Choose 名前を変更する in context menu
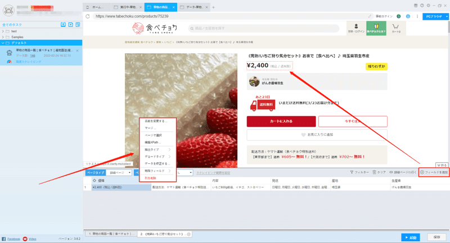This screenshot has width=450, height=243. pos(157,121)
